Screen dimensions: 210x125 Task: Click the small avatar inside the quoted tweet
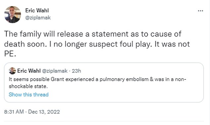coord(12,71)
